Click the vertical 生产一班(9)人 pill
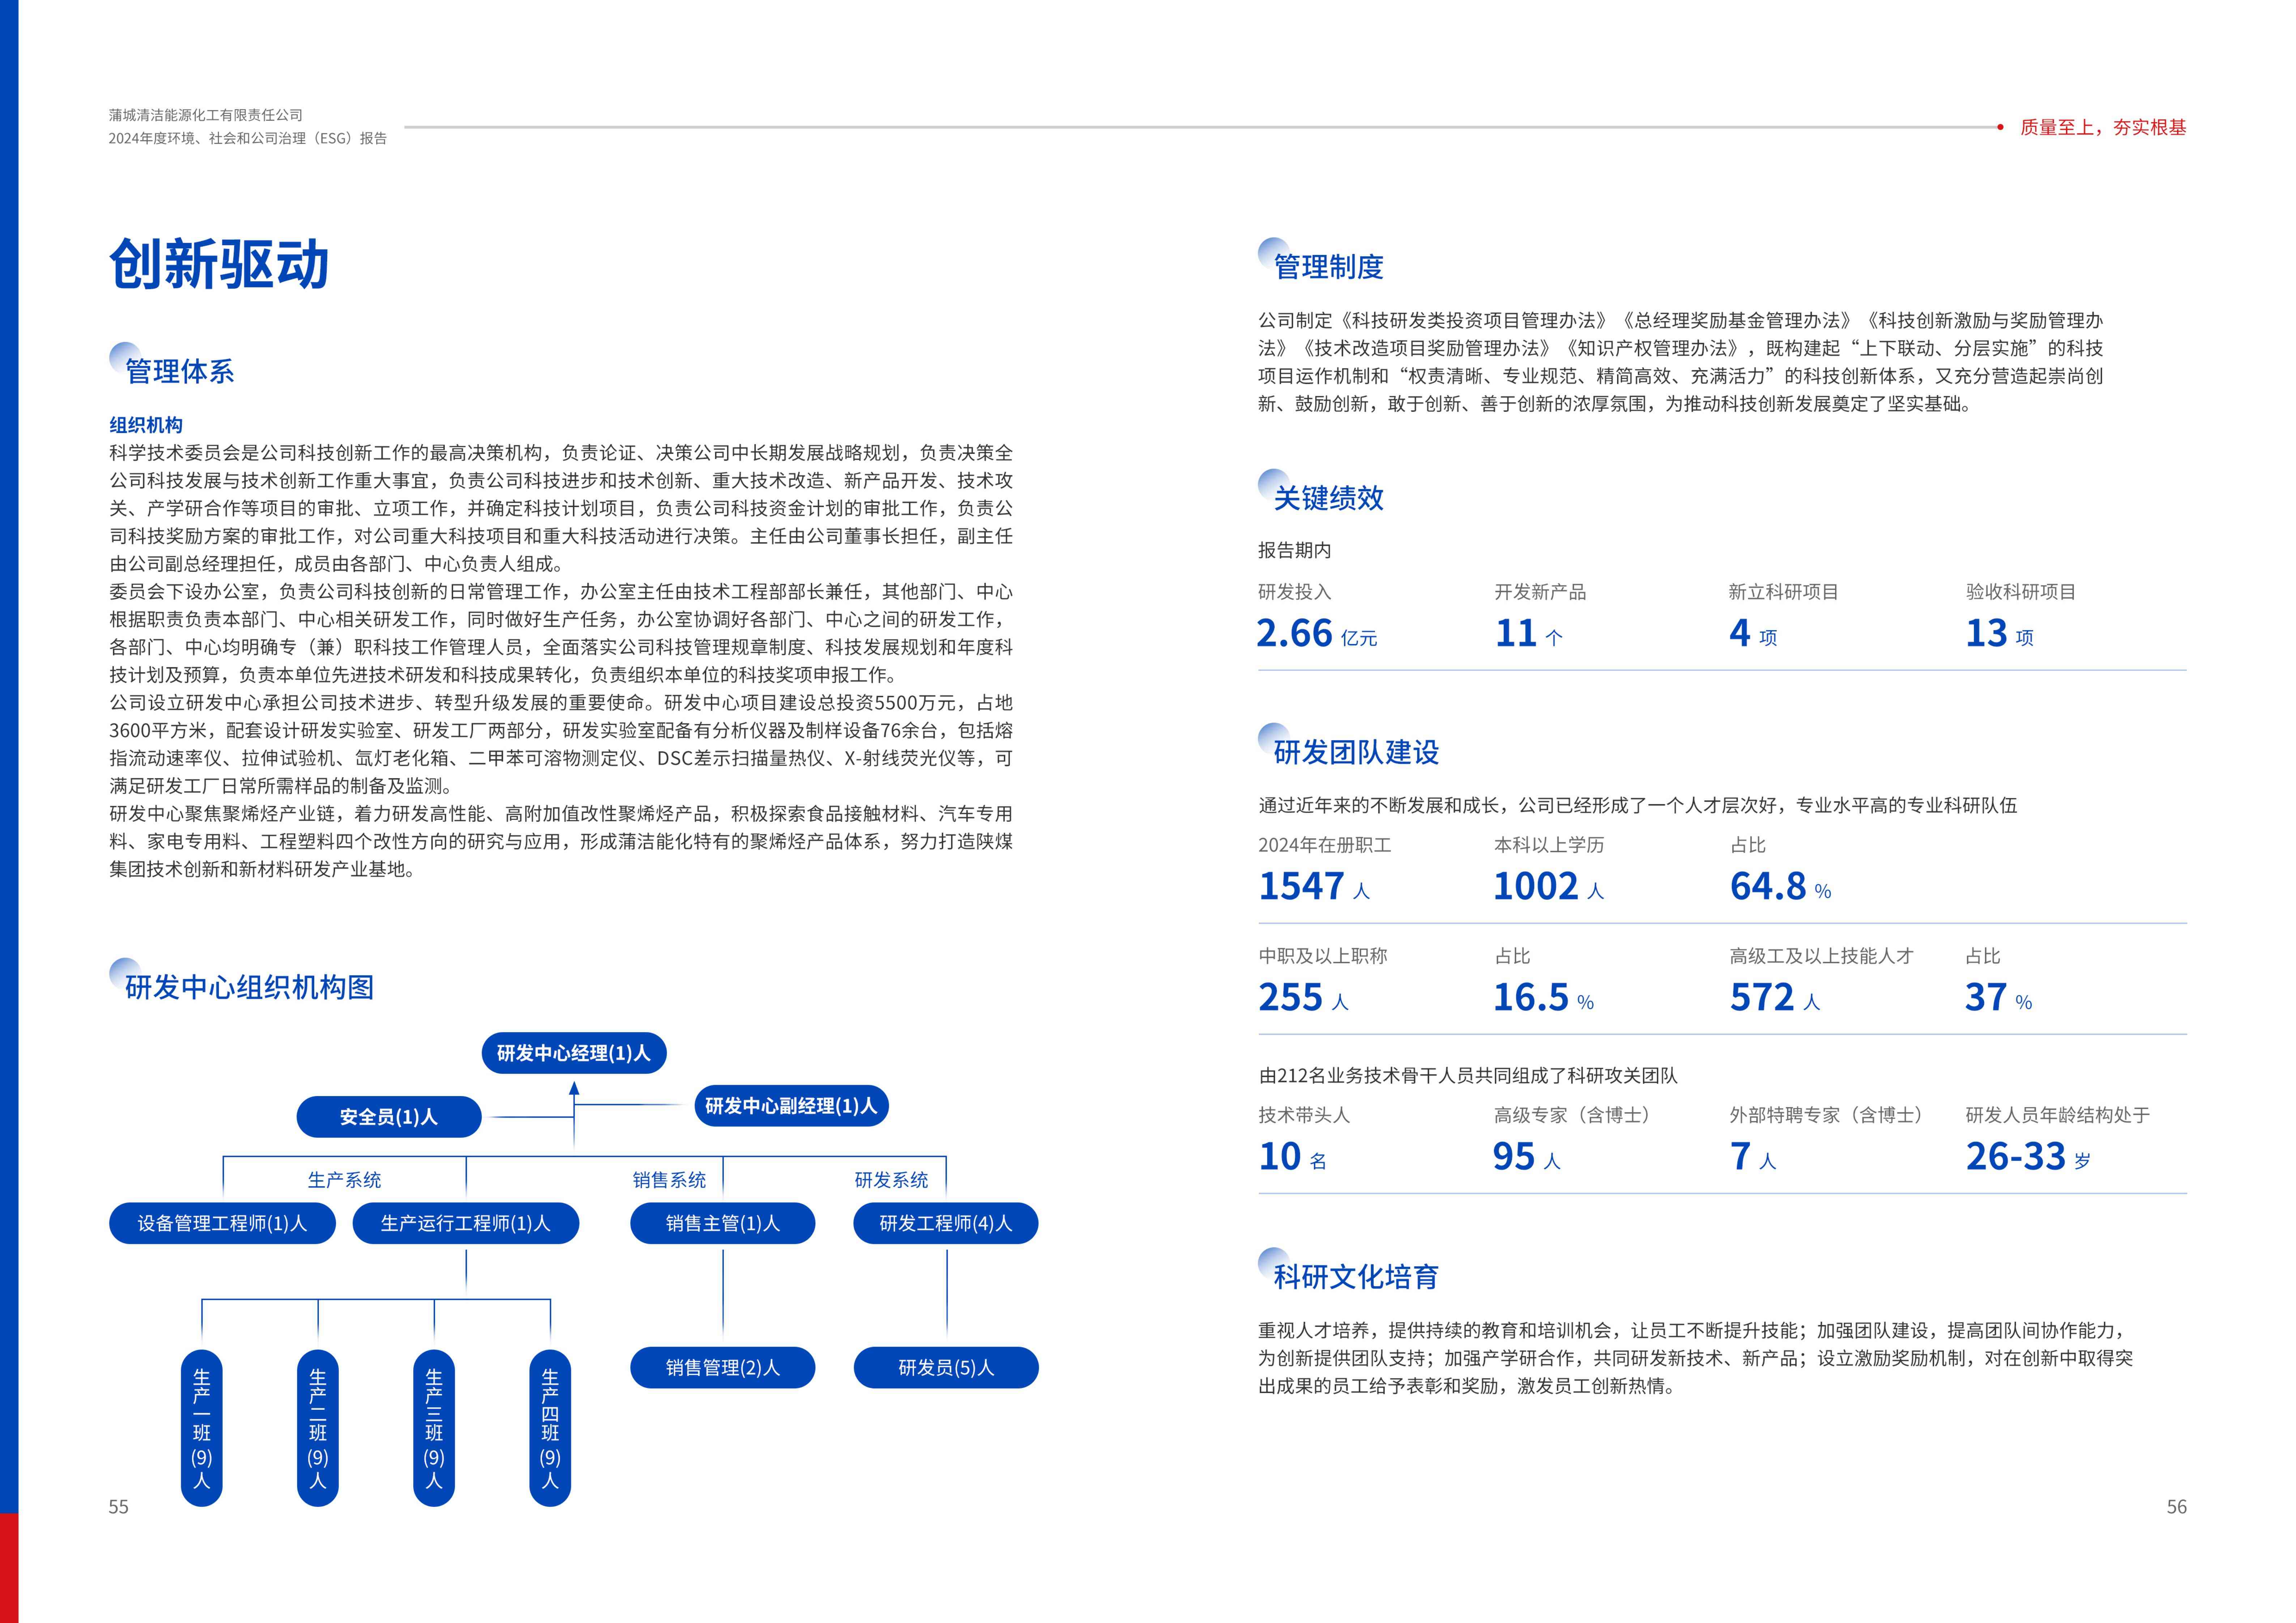Viewport: 2296px width, 1623px height. click(202, 1428)
